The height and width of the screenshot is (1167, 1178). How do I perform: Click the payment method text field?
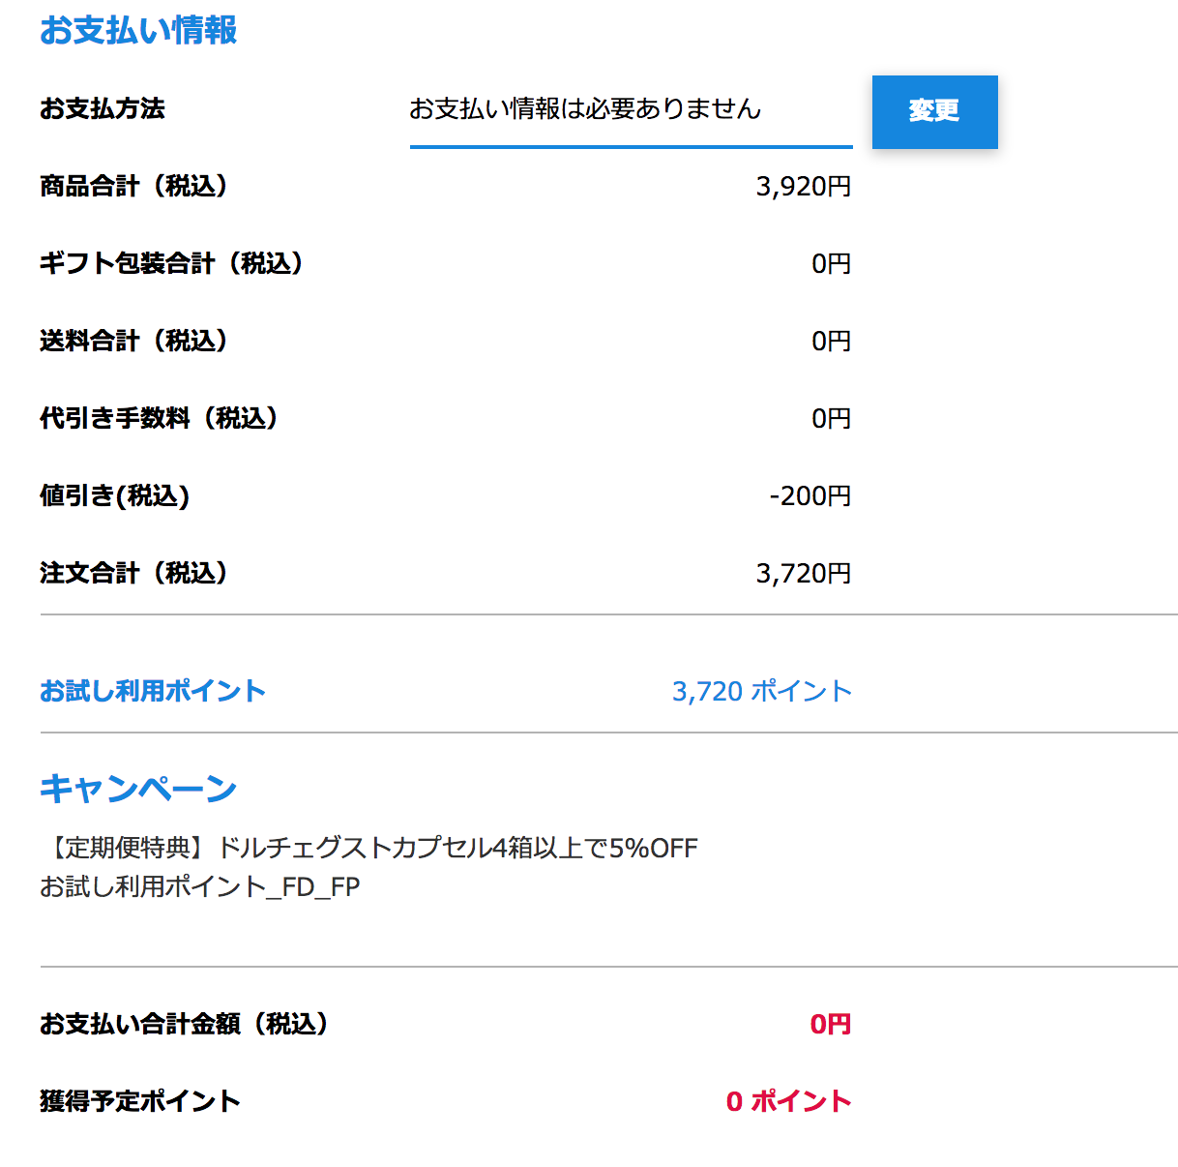click(630, 110)
